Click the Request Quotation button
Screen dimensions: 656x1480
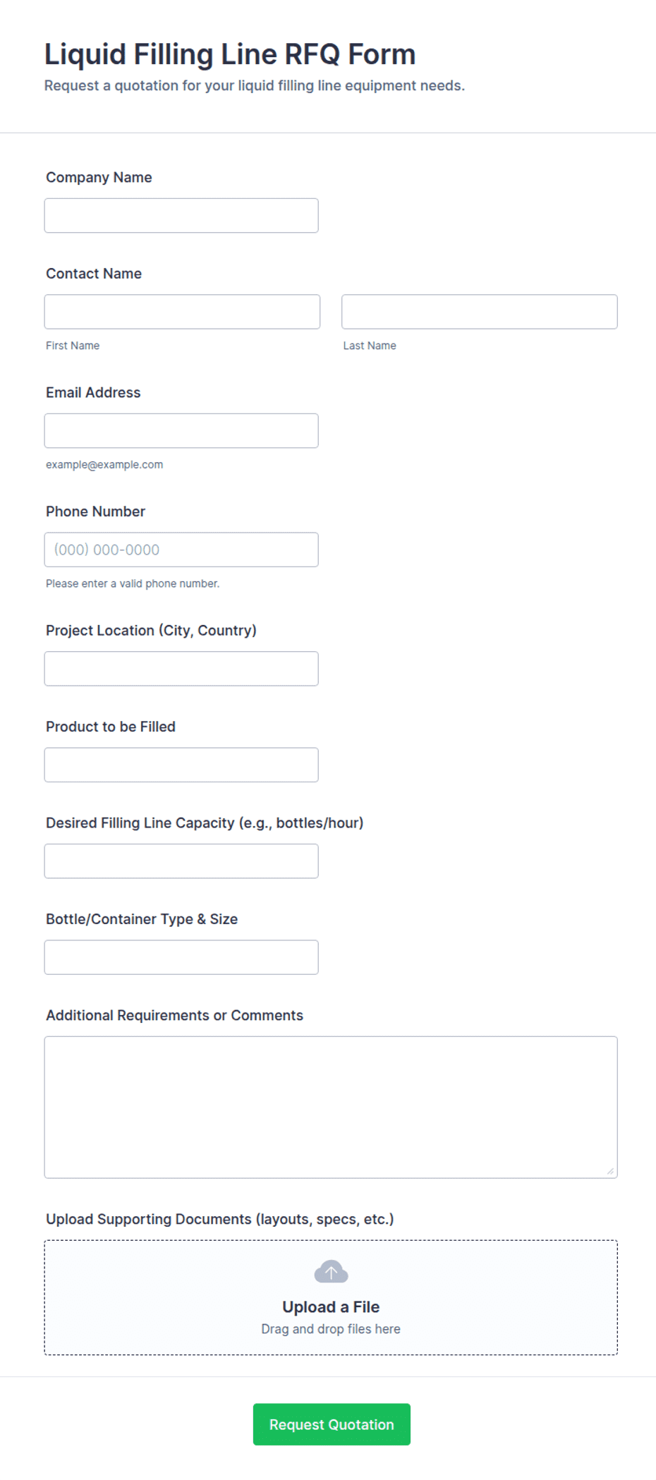[x=332, y=1424]
